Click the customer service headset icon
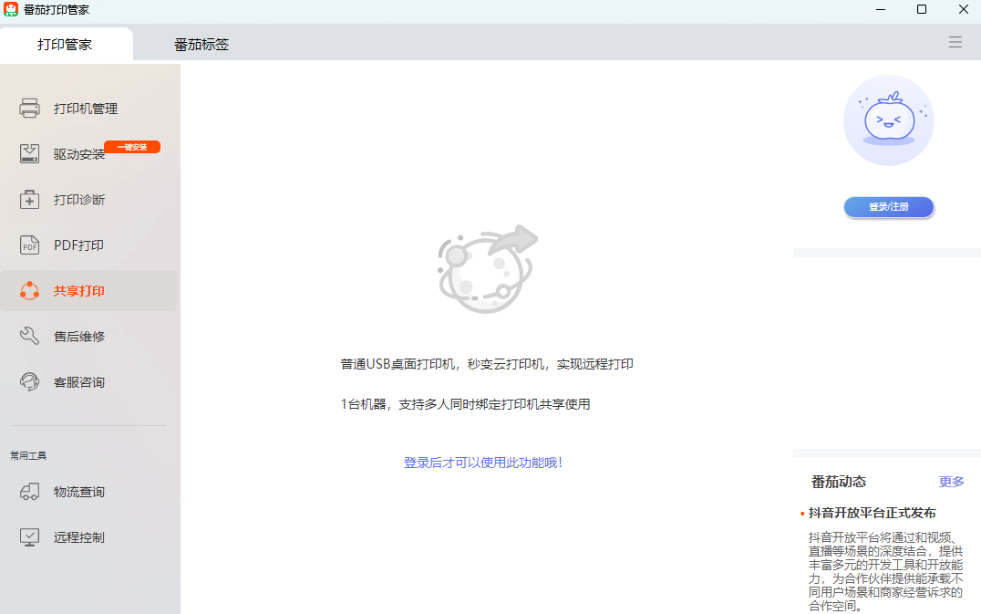The height and width of the screenshot is (614, 981). coord(29,382)
